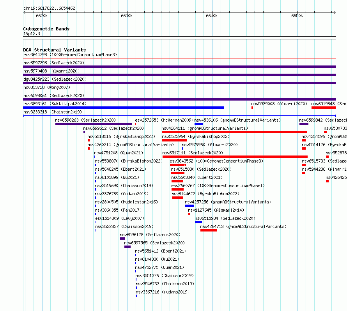This screenshot has width=347, height=311.
Task: Open nsv5651412 (Ebert2021) label
Action: (161, 251)
